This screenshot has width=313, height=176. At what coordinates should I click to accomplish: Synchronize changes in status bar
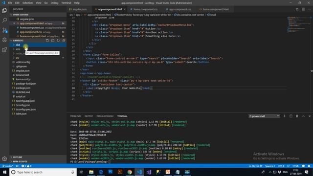tap(18, 166)
